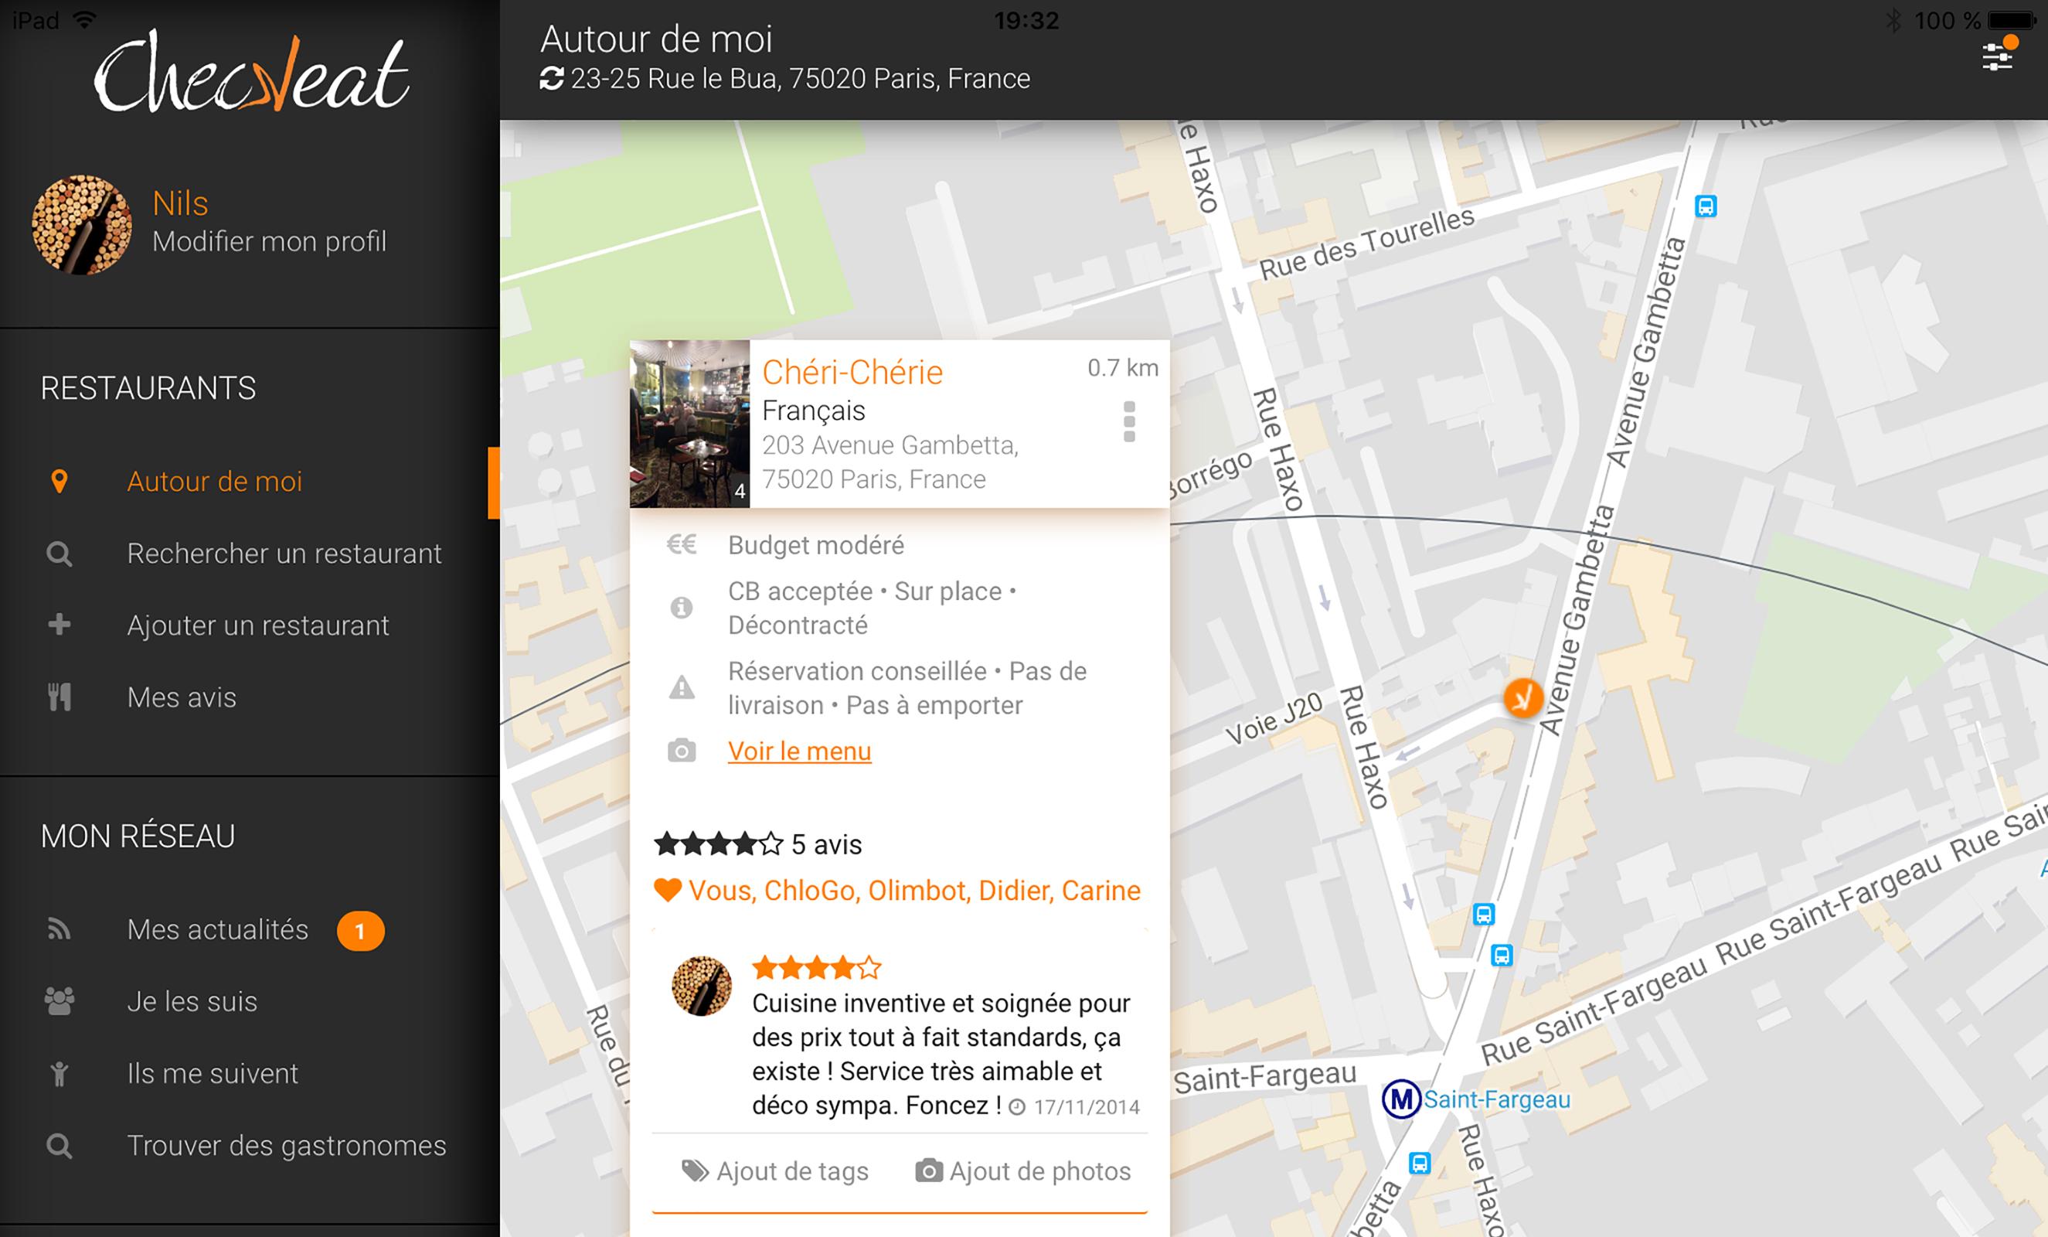2048x1237 pixels.
Task: Click the camera icon beside Voir le menu
Action: pos(682,751)
